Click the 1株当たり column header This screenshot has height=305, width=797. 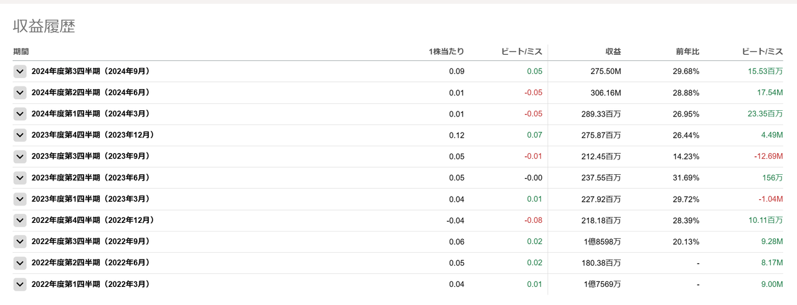(446, 52)
